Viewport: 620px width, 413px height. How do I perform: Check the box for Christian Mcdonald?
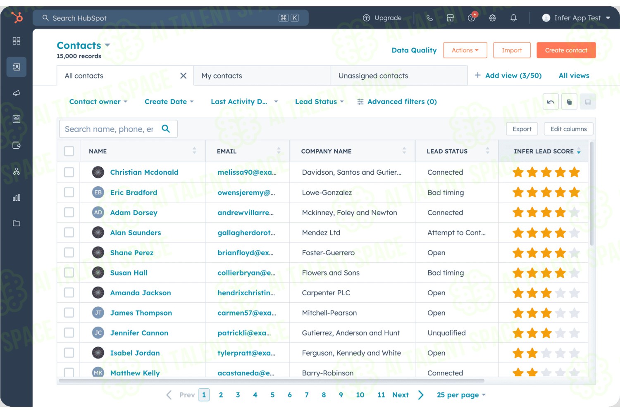(x=69, y=172)
